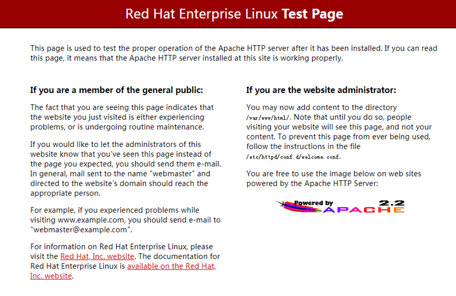The width and height of the screenshot is (456, 296).
Task: Click the text 'For information on Red Hat Enterprise Linux, please'
Action: tap(122, 246)
